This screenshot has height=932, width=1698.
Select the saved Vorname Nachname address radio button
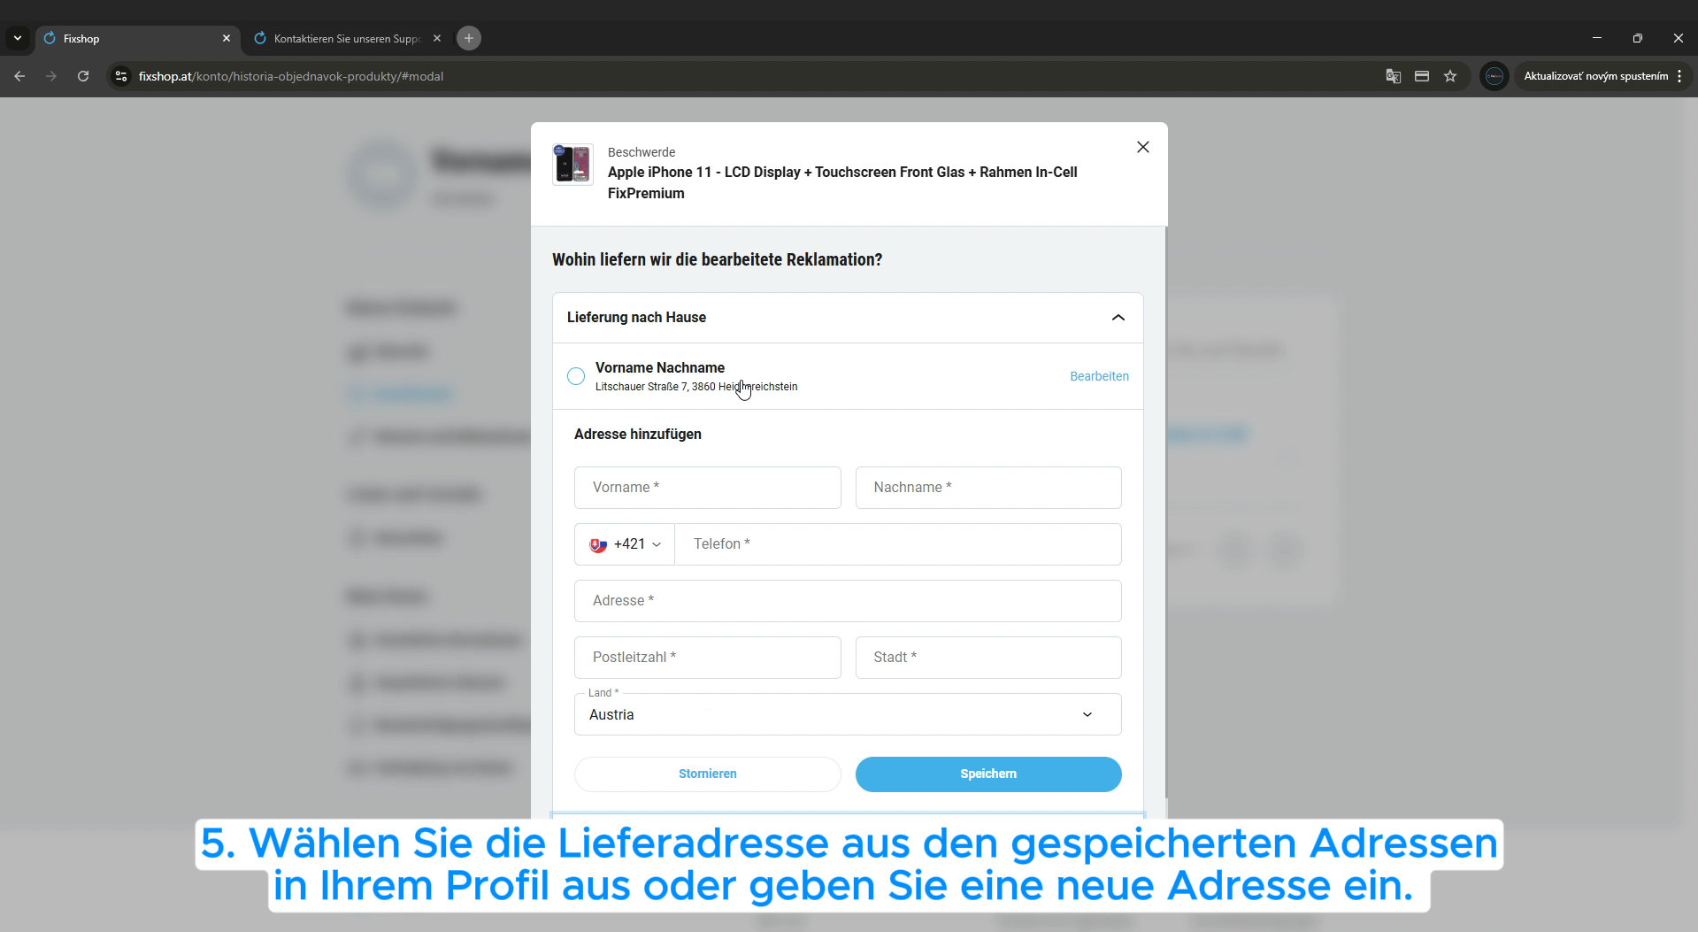pos(576,376)
